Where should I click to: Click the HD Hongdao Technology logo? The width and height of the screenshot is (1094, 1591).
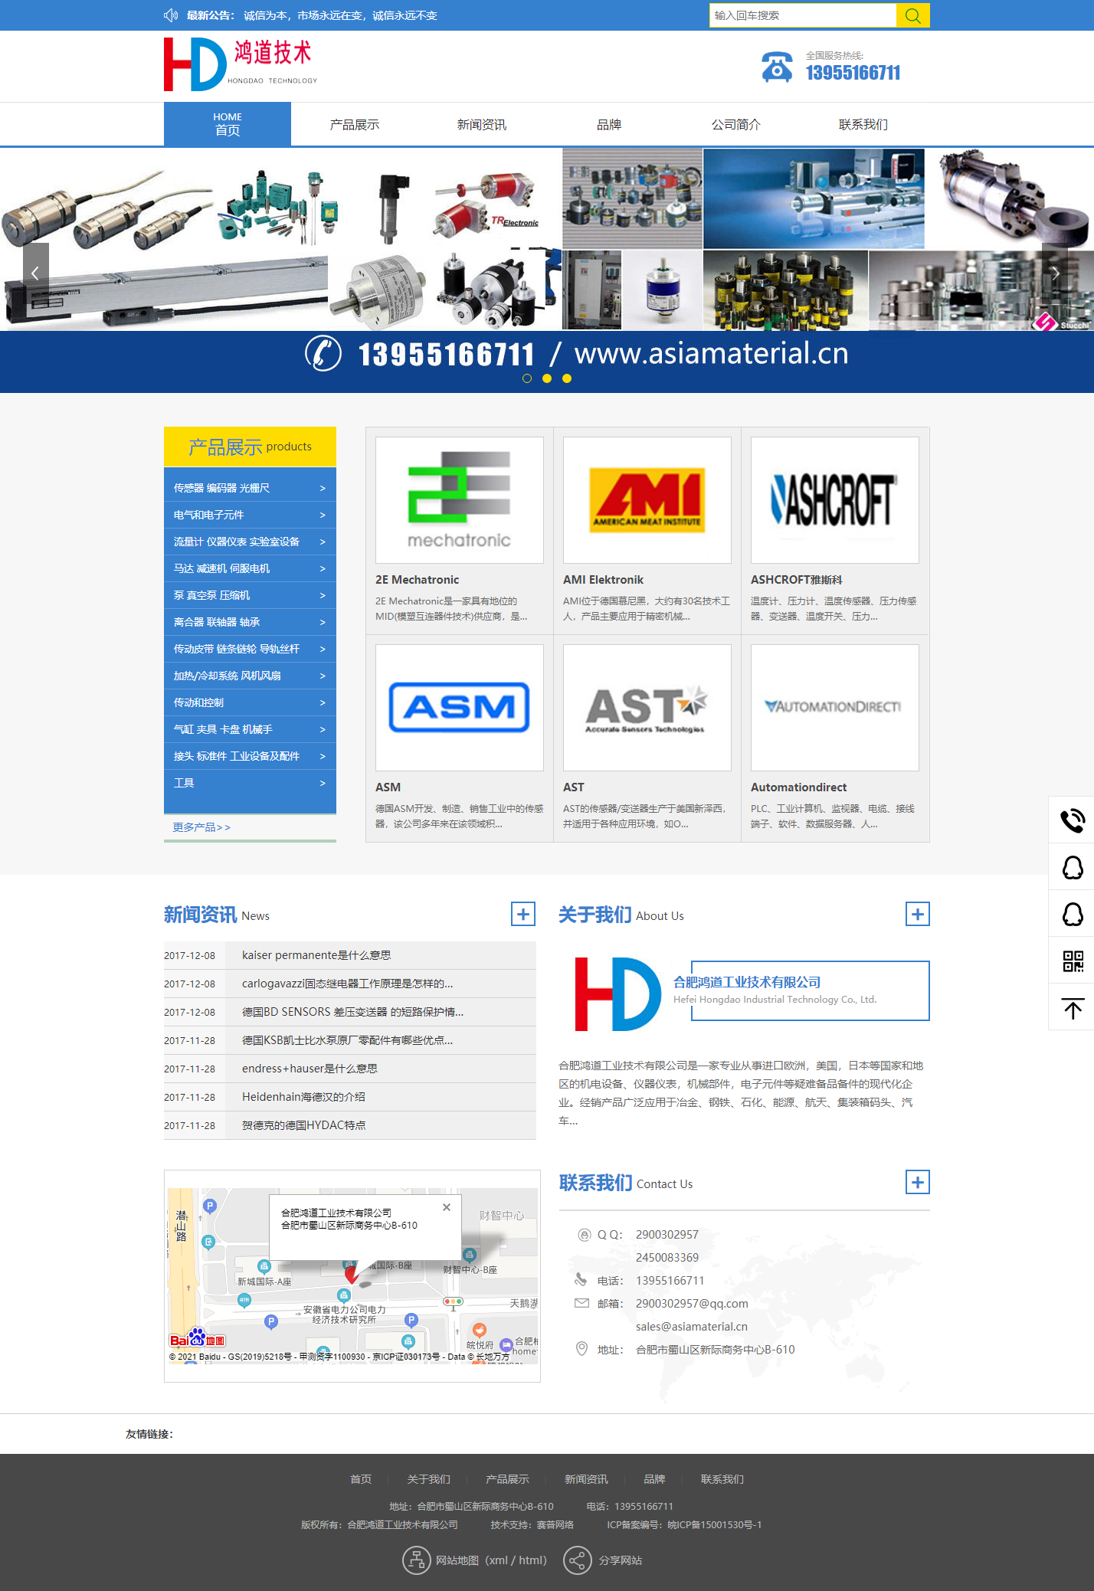tap(241, 65)
